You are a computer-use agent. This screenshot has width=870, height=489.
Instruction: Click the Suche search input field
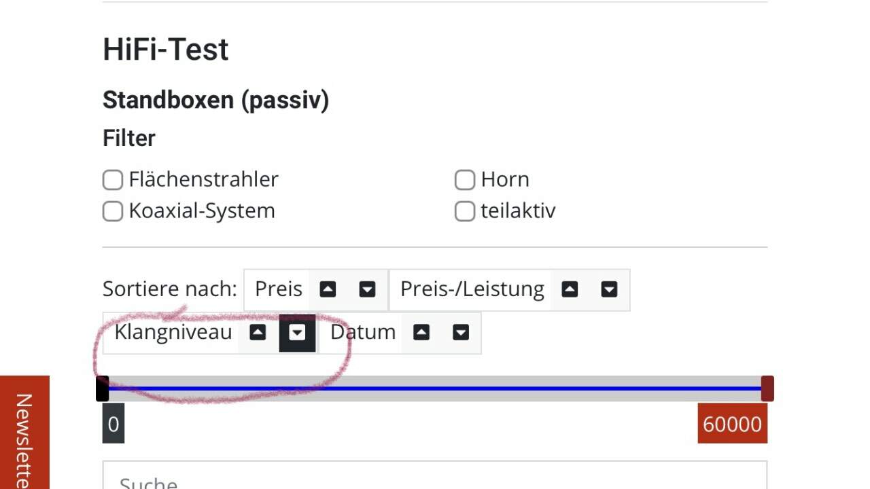(435, 475)
